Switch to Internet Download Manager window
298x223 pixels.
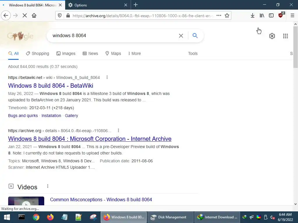[x=217, y=217]
